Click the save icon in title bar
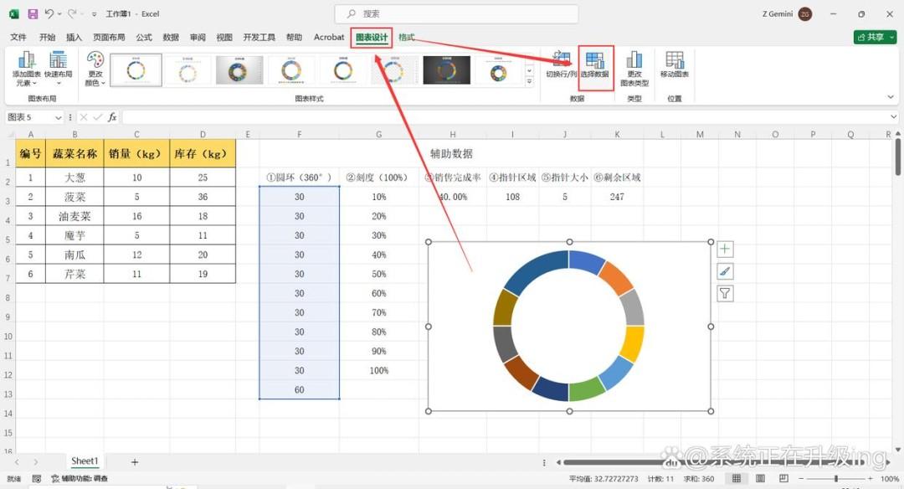 [33, 14]
